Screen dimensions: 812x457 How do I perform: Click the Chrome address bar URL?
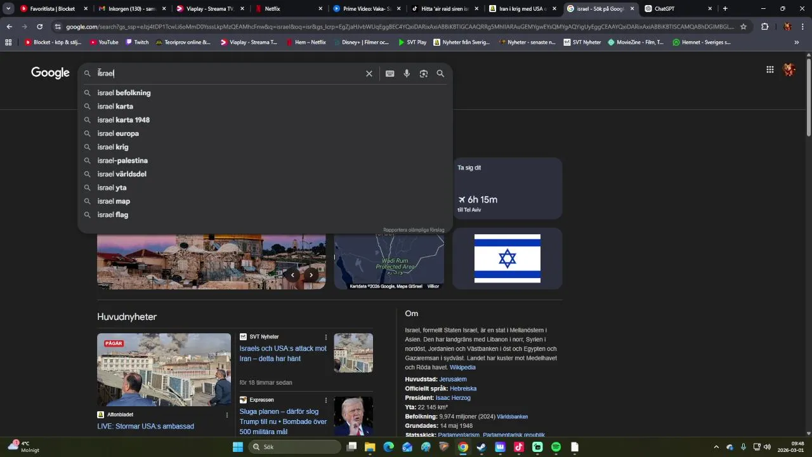pos(400,27)
